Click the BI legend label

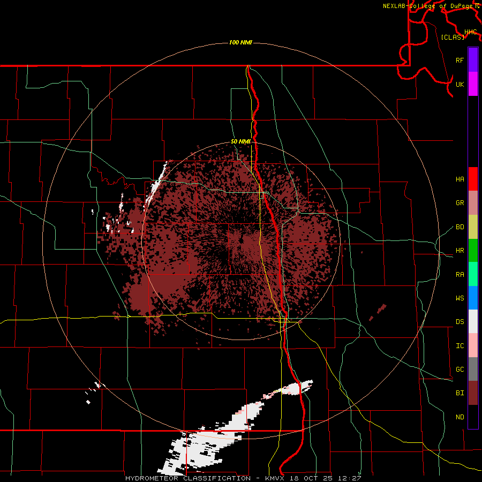point(460,393)
